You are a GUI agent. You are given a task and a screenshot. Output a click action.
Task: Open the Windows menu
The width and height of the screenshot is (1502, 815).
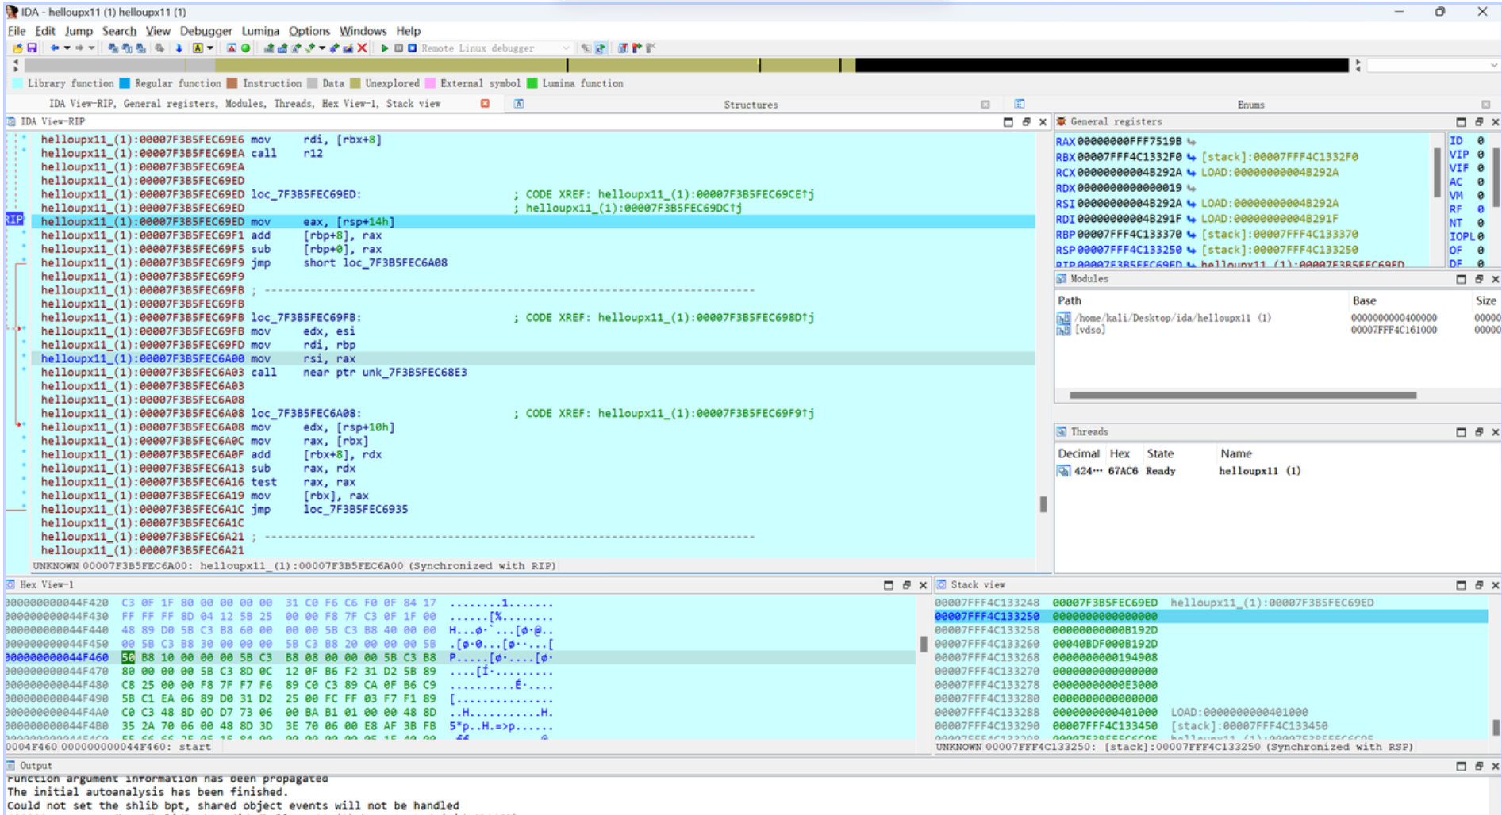point(363,31)
